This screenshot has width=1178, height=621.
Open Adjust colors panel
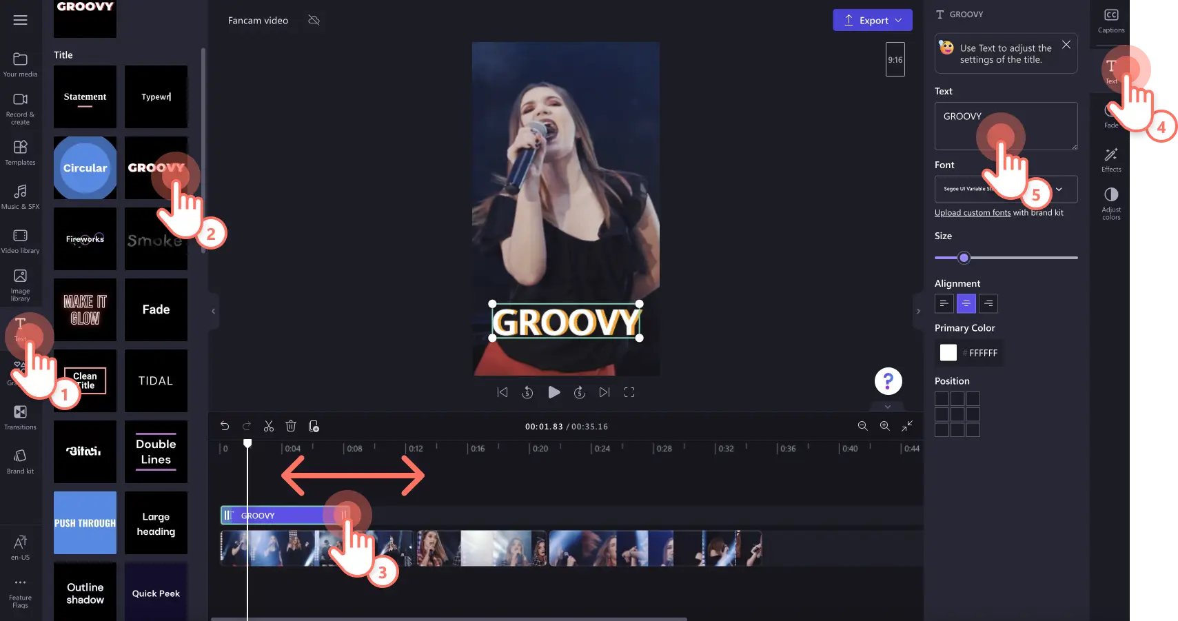[x=1111, y=203]
